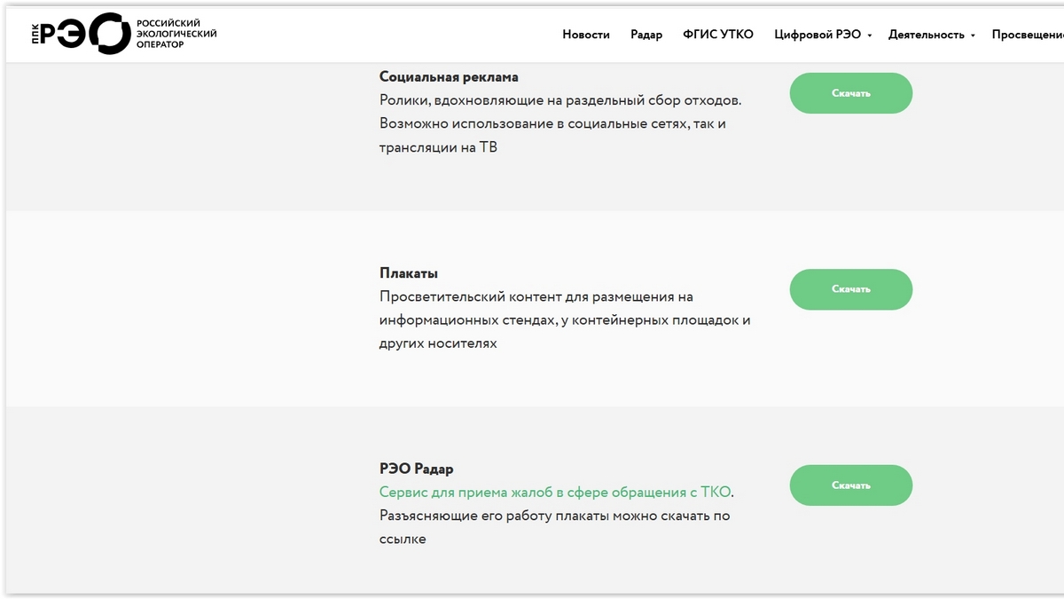Select the Цифровой РЭО menu label
Viewport: 1064px width, 599px height.
(x=817, y=35)
